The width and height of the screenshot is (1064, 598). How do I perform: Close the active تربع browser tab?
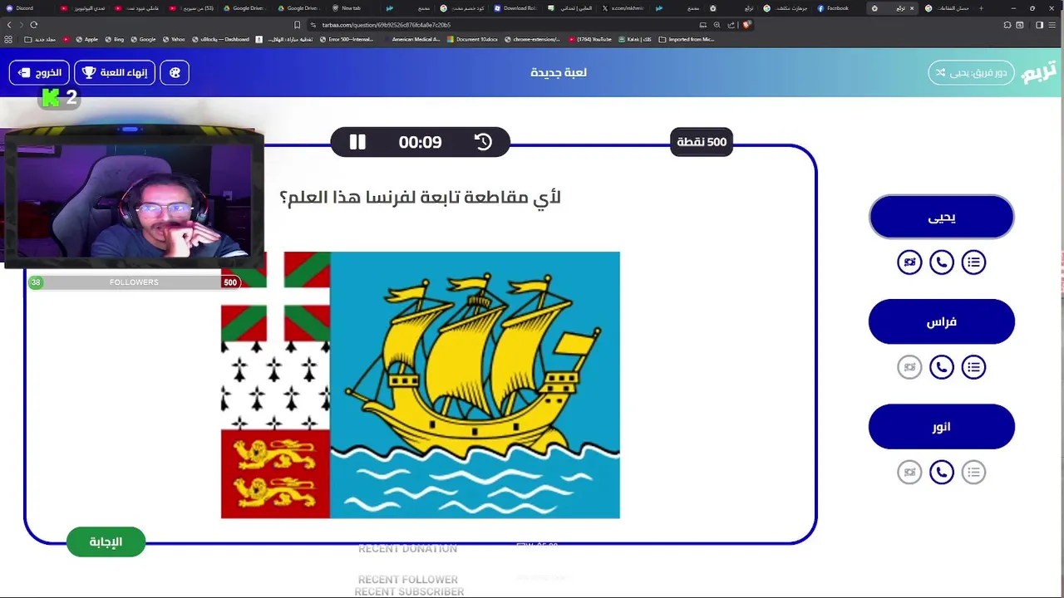[x=912, y=8]
